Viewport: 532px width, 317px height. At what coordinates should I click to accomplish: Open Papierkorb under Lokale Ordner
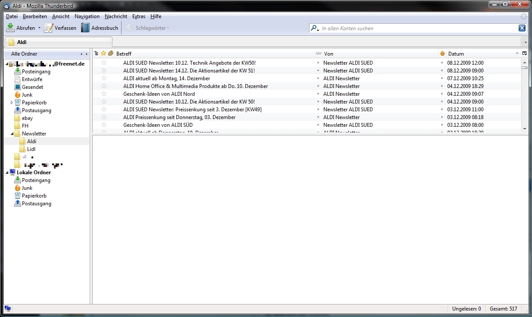point(34,196)
